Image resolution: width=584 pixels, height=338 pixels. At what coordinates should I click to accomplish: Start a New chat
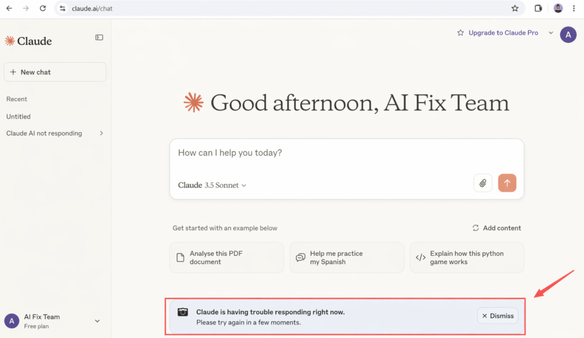point(55,72)
